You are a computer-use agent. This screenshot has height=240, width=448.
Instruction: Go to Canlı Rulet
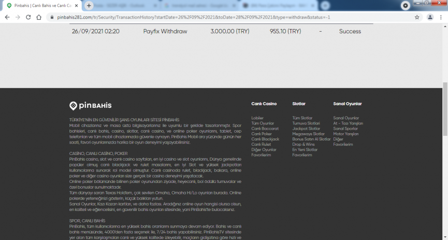click(x=261, y=144)
